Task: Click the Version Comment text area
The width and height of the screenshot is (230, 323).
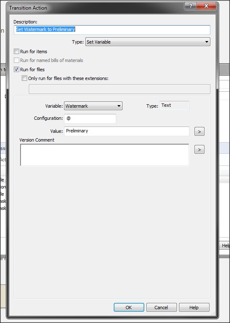Action: [x=105, y=155]
